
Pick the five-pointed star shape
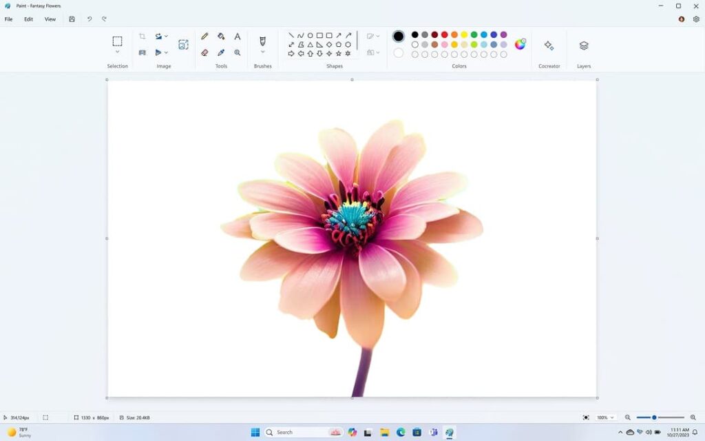click(339, 53)
